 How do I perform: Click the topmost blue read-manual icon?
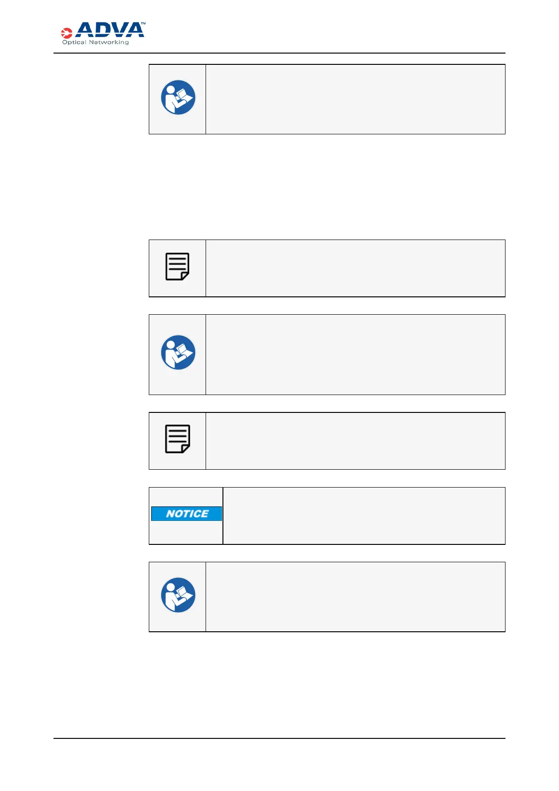coord(178,98)
